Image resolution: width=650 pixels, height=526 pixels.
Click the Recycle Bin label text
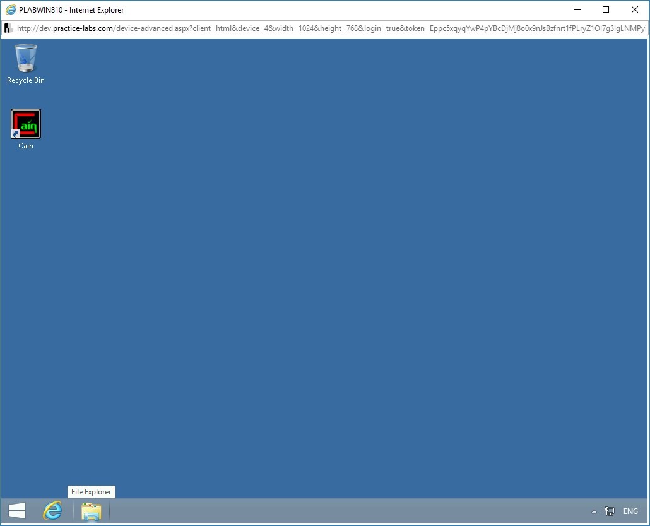(25, 80)
